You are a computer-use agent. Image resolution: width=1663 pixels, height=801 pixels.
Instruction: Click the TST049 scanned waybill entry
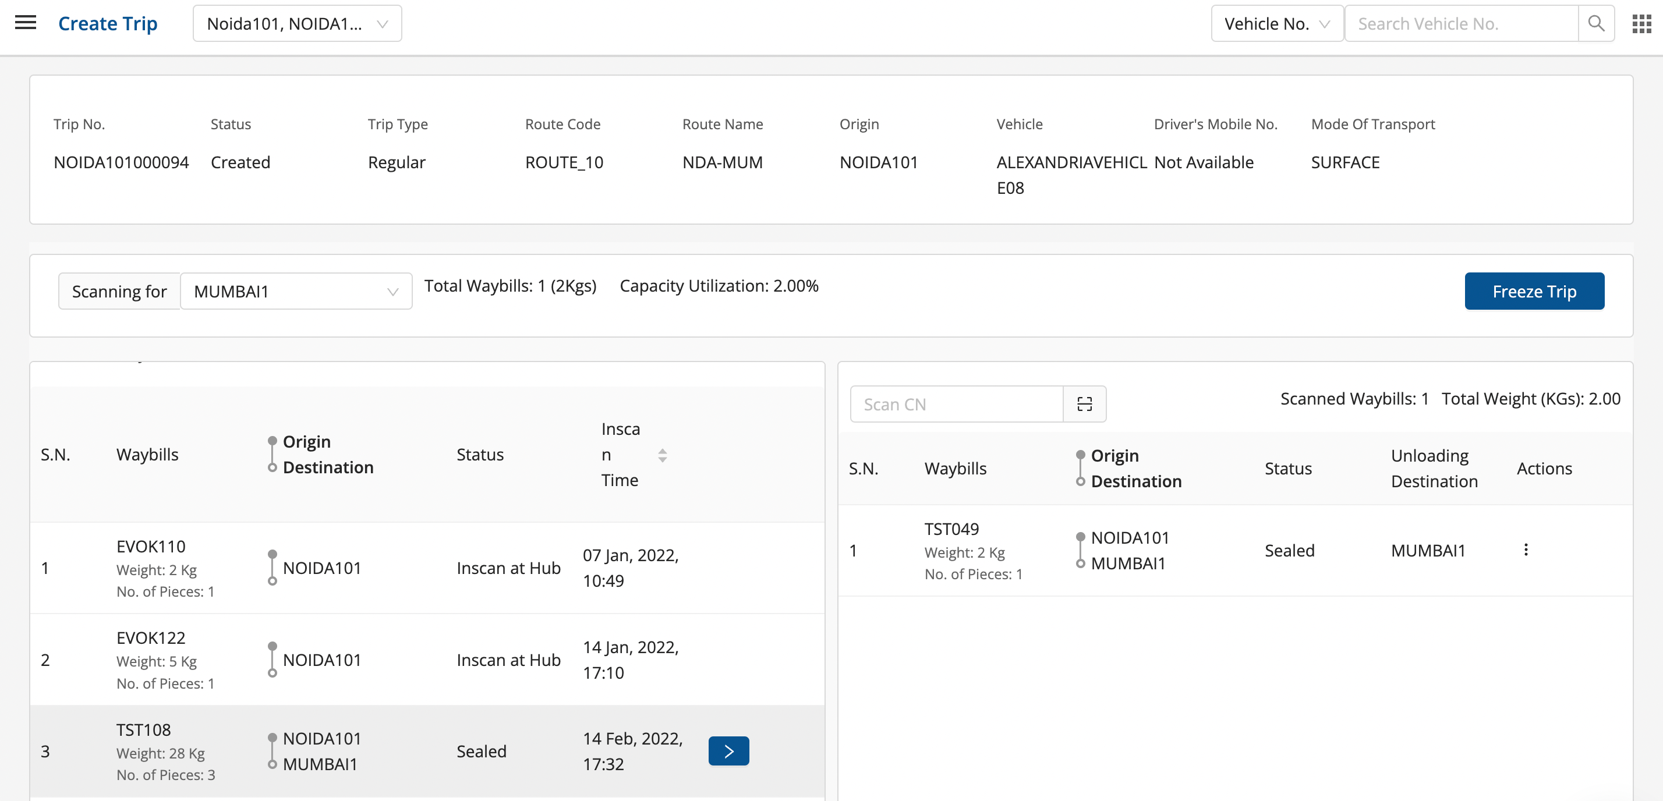coord(951,529)
